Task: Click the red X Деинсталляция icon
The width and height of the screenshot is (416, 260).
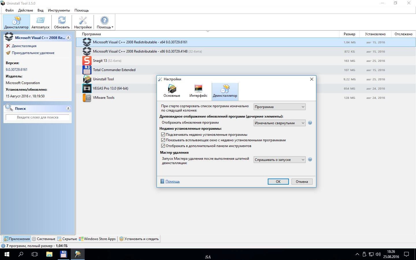Action: click(8, 46)
